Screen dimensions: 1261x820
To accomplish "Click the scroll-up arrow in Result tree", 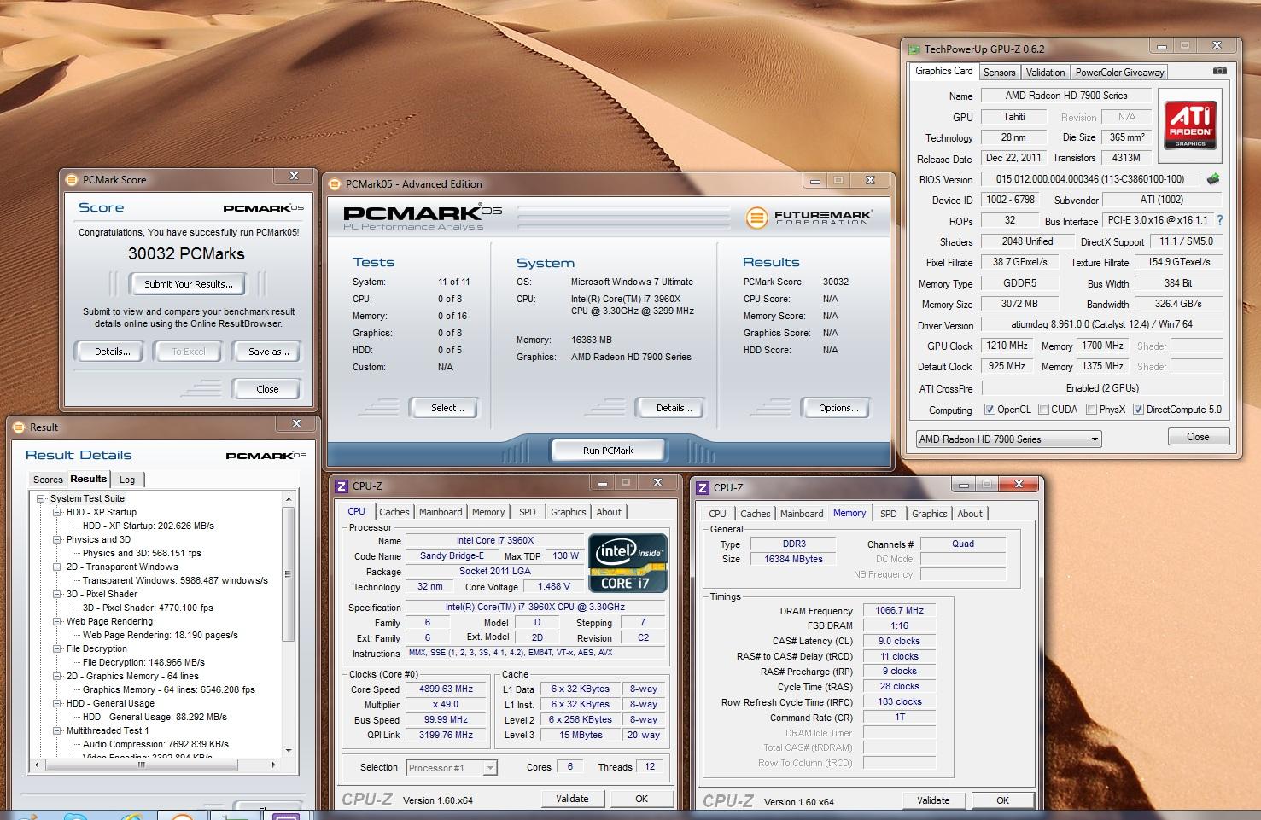I will coord(289,499).
